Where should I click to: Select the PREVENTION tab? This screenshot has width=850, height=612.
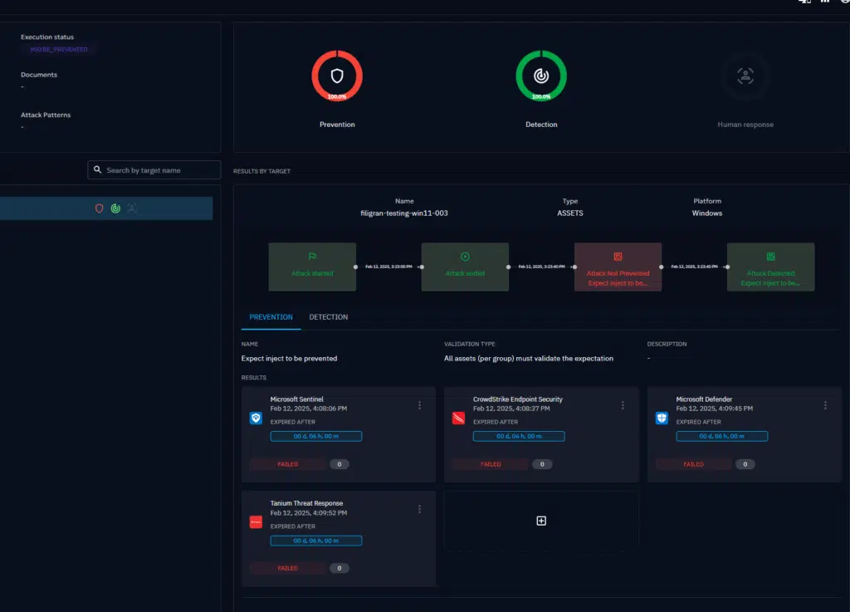coord(271,317)
